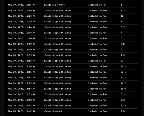The image size is (144, 116).
Task: Select the claude-4-sonnet model cell
Action: (x=53, y=111)
